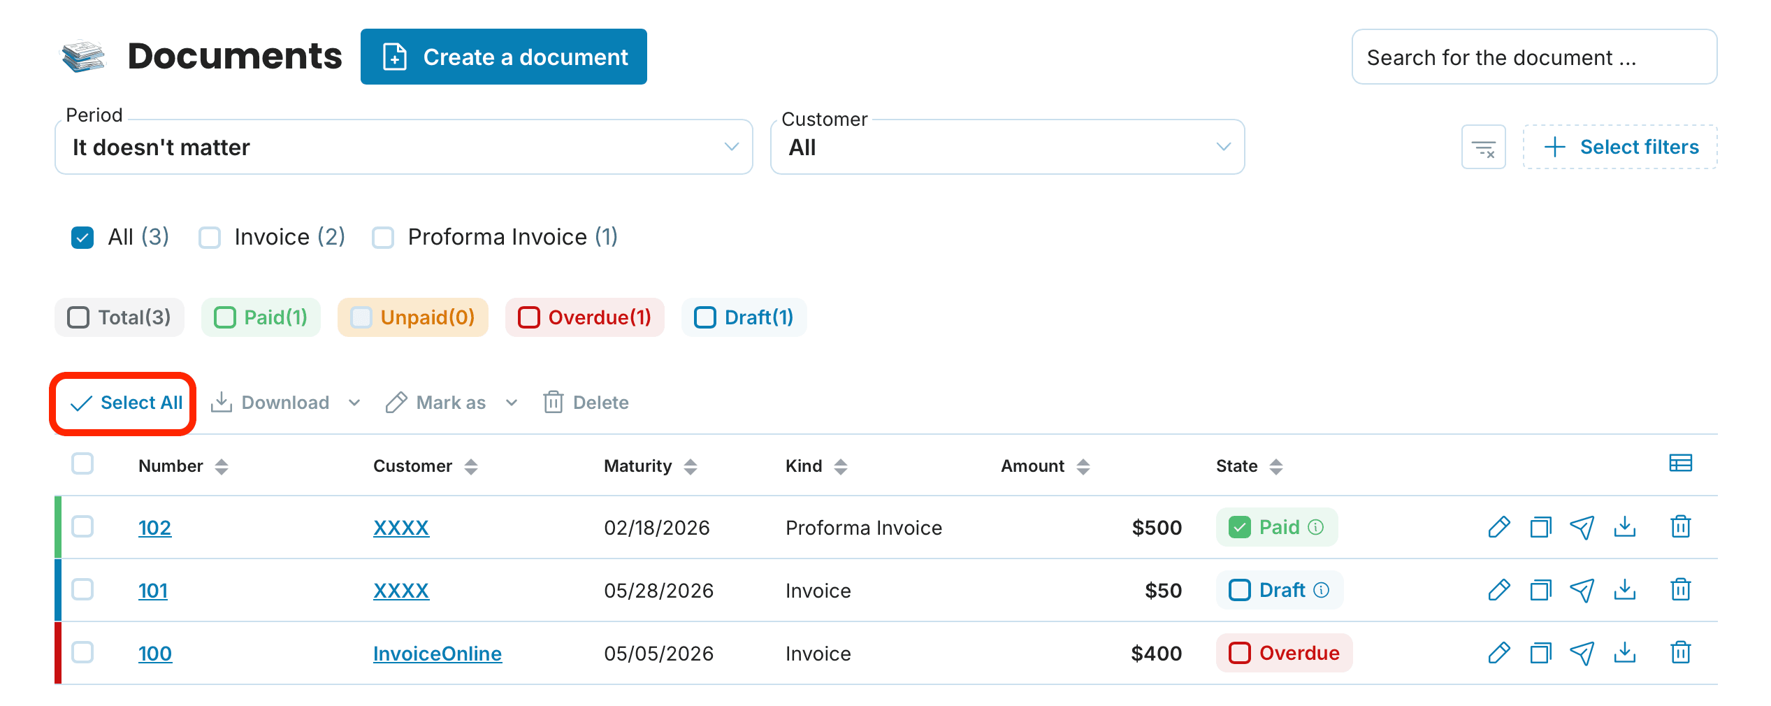Show info for Paid status on 102
The height and width of the screenshot is (706, 1771).
click(x=1316, y=527)
